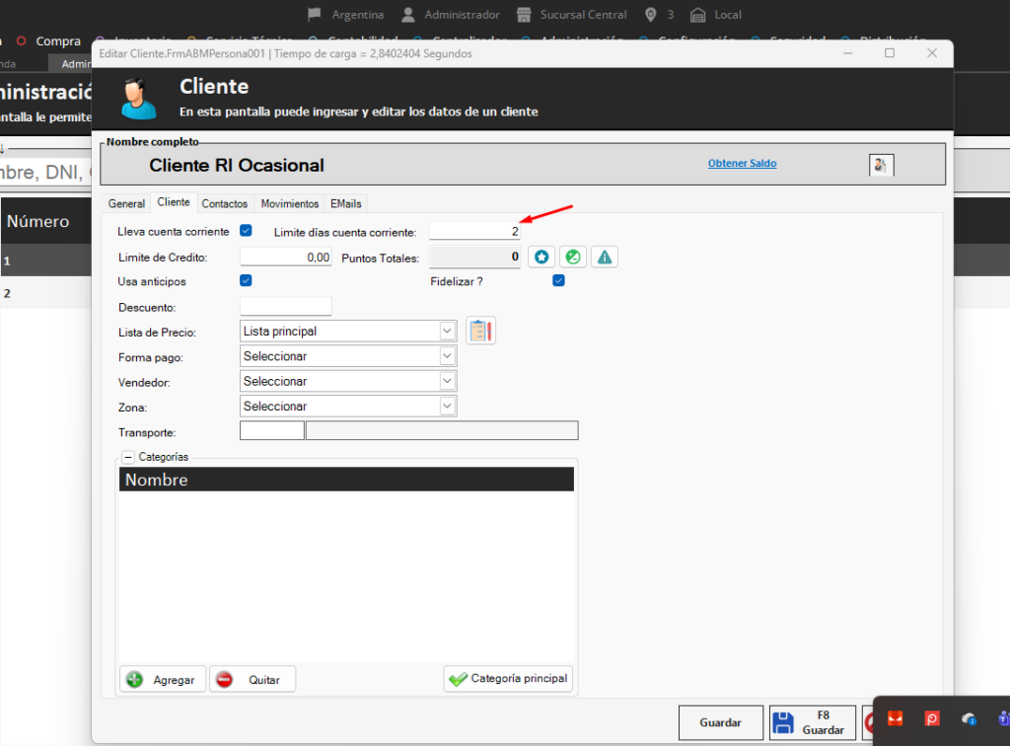Disable the Fidelizar checkbox
1010x746 pixels.
point(558,281)
